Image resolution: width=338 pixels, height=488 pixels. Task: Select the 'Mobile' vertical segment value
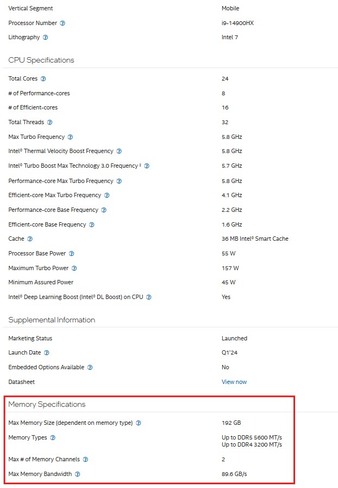coord(230,8)
